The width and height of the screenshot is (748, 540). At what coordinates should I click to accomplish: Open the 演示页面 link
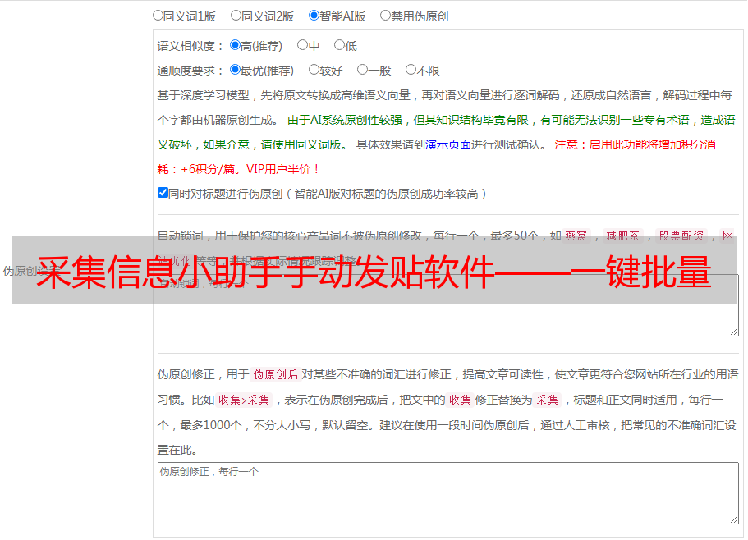click(448, 144)
